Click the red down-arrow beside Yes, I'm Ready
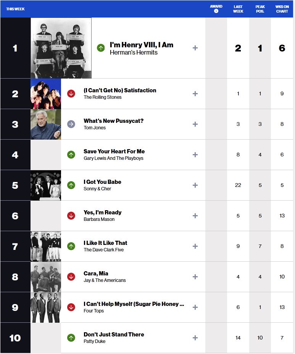Image resolution: width=295 pixels, height=354 pixels. 71,216
